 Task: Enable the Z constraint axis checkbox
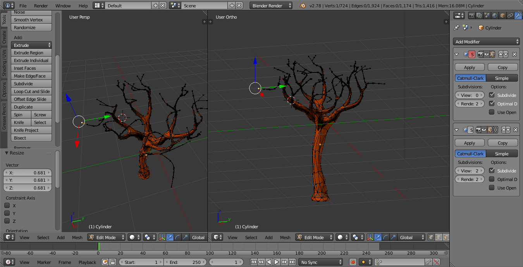tap(7, 221)
